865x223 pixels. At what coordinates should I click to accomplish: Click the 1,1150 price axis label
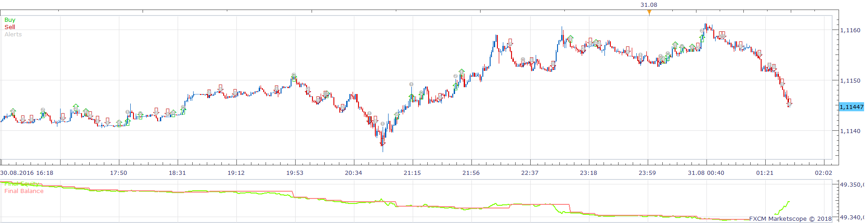(x=851, y=81)
